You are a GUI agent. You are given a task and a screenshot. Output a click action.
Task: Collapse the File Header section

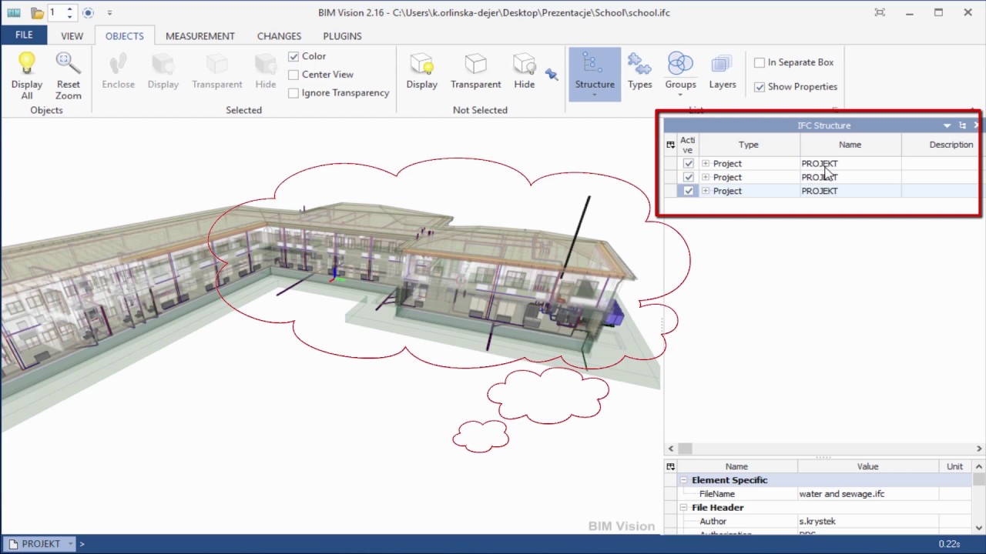click(x=683, y=508)
